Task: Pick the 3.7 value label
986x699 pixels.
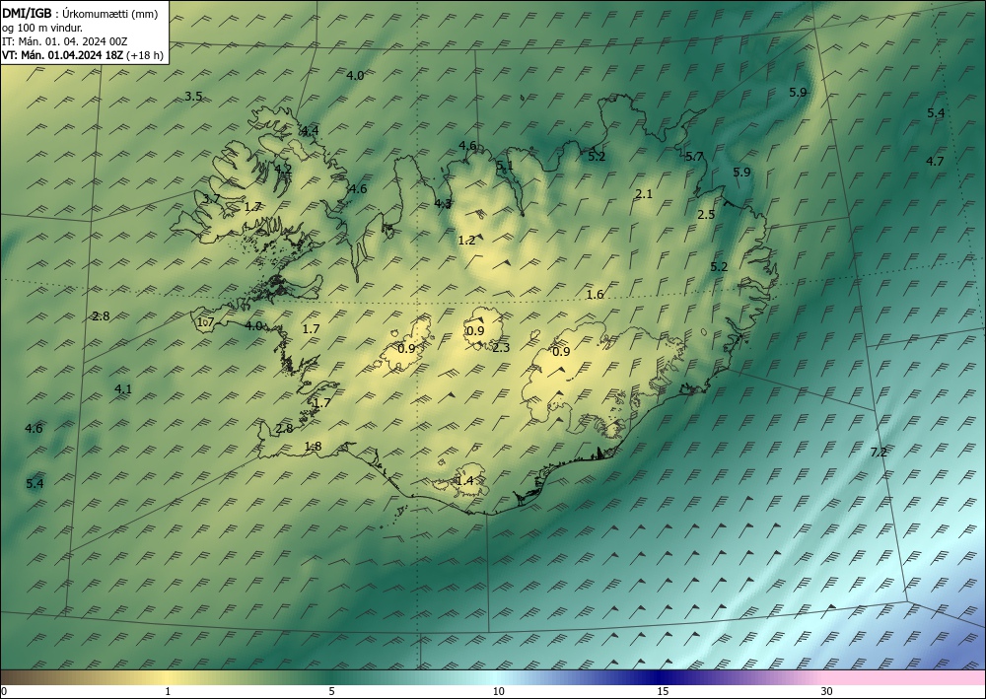Action: 211,198
